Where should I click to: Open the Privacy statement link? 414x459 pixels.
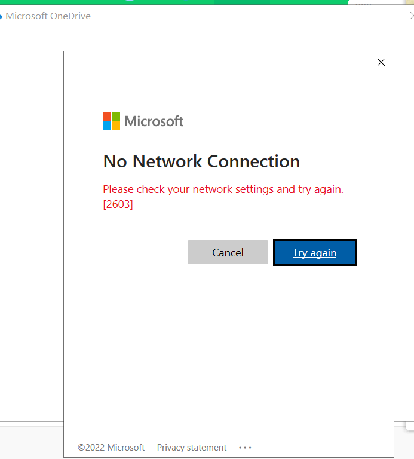point(192,447)
